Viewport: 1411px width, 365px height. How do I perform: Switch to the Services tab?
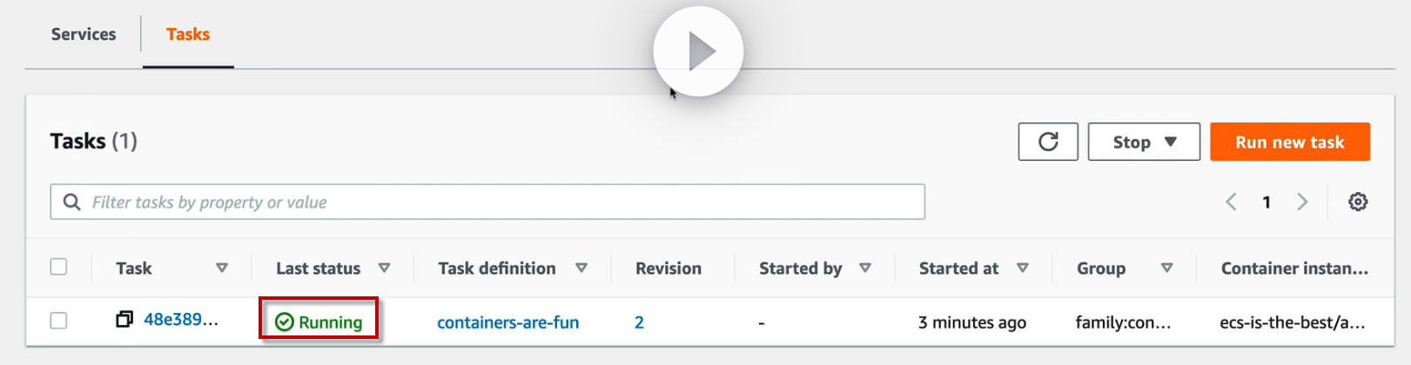click(x=84, y=35)
